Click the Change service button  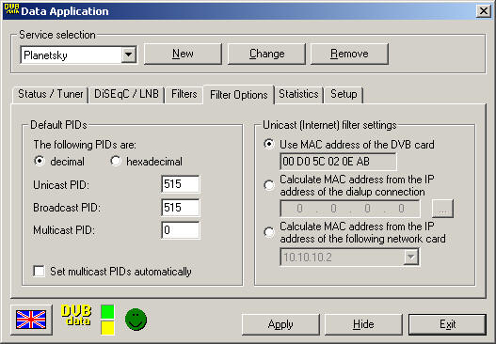pos(266,54)
